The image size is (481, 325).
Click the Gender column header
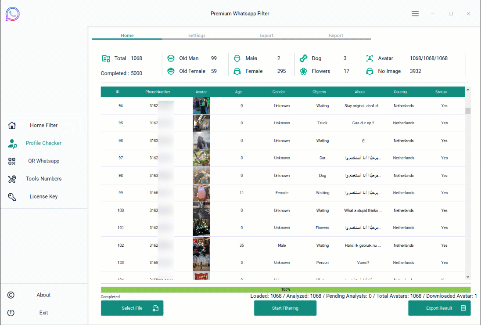[x=279, y=92]
